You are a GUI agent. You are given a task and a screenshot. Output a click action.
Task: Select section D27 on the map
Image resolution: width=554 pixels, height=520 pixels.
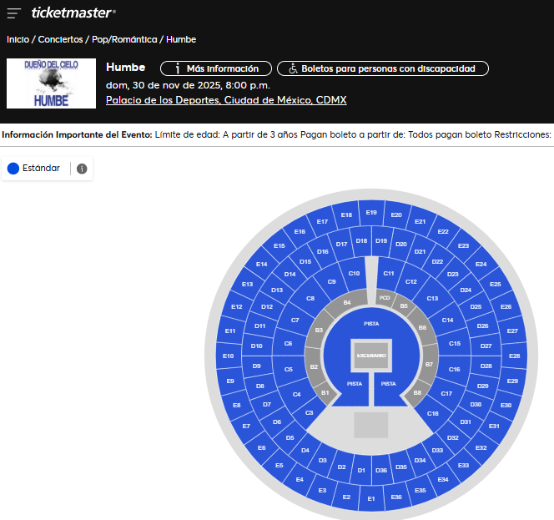[486, 346]
